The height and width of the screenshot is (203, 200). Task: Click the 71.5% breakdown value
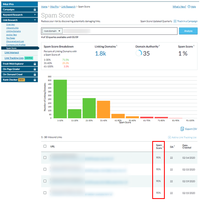point(66,60)
